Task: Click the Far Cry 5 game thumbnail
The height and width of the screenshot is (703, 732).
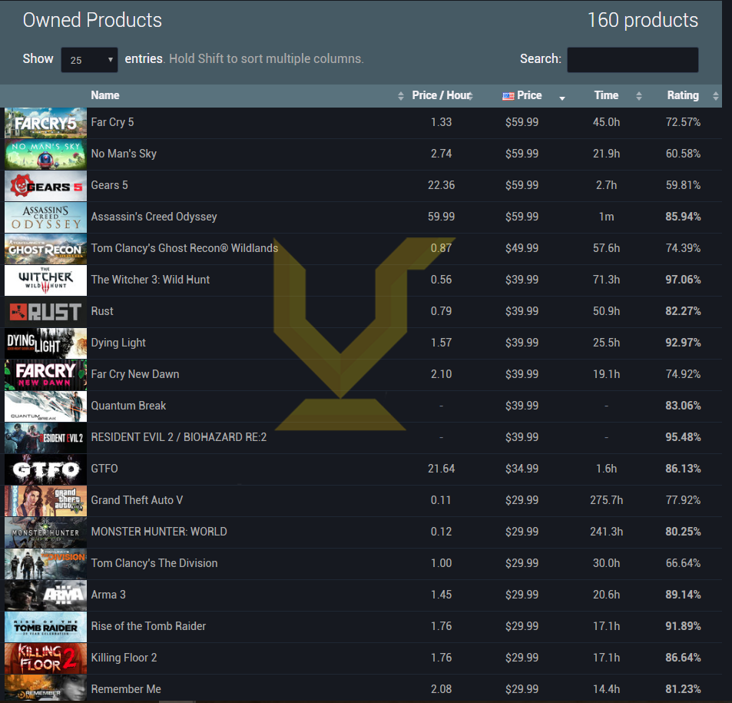Action: [45, 123]
